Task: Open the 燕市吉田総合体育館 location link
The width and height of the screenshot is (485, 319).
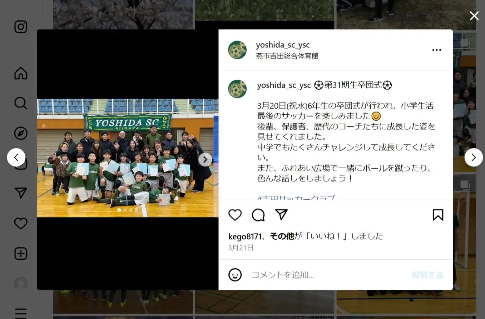Action: 287,56
